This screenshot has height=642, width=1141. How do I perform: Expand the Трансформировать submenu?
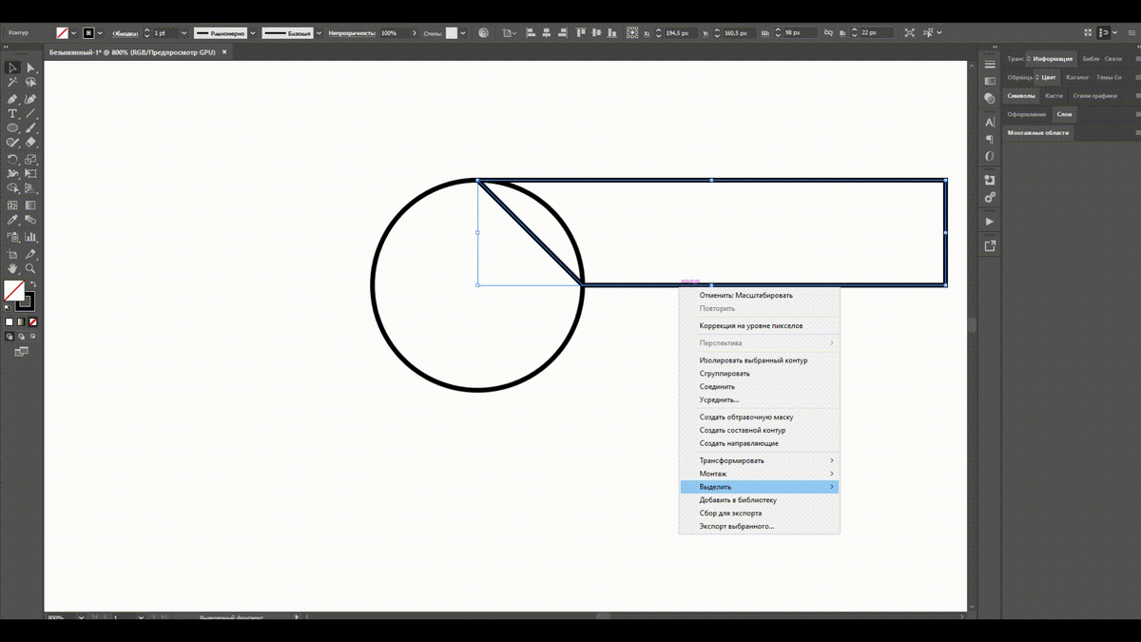coord(760,460)
